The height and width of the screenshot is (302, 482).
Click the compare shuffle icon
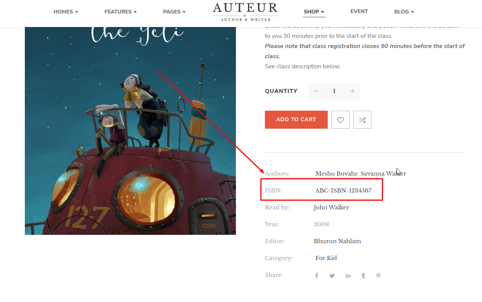(x=362, y=120)
